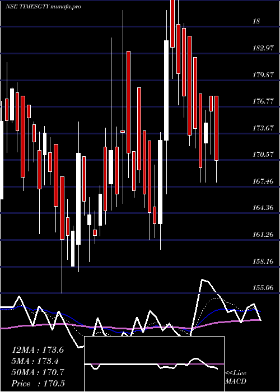Click the 167.46 price axis label
Screen dimensions: 280x392
[x=263, y=181]
